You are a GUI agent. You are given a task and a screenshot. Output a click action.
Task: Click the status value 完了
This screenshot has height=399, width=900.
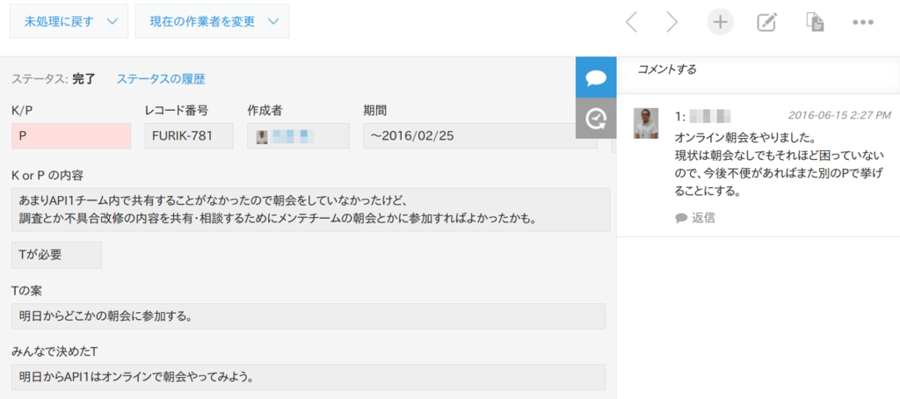84,79
